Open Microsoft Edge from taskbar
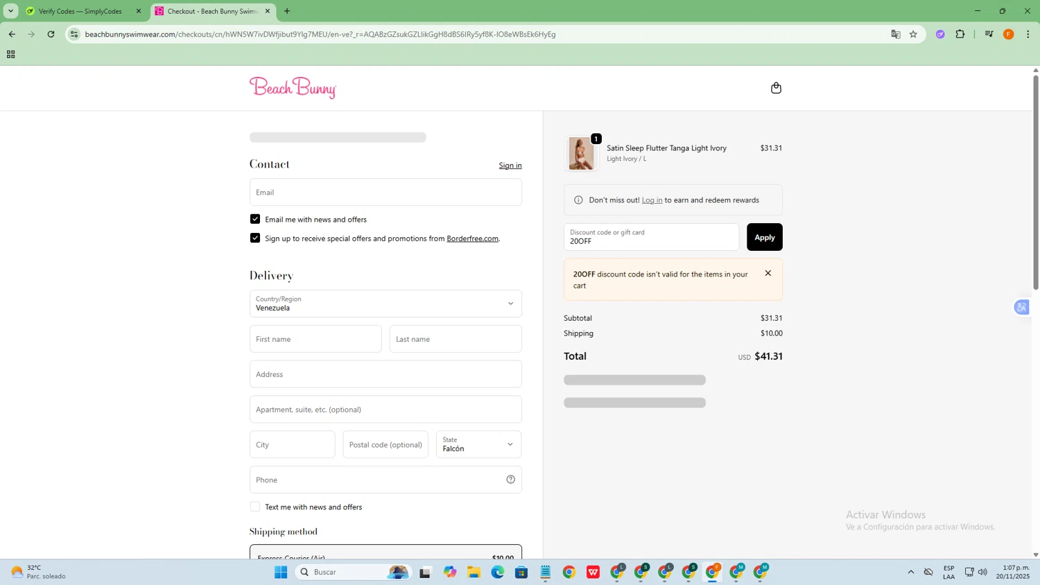This screenshot has height=585, width=1040. tap(498, 572)
